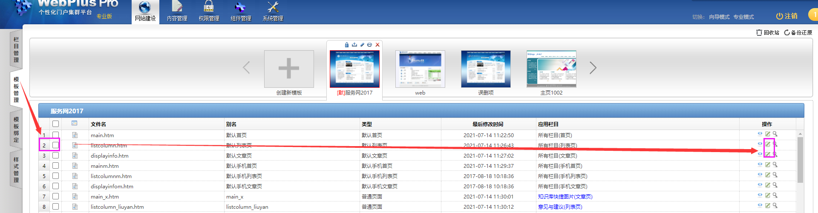Click the scrollbar up arrow in the file list

coord(800,134)
